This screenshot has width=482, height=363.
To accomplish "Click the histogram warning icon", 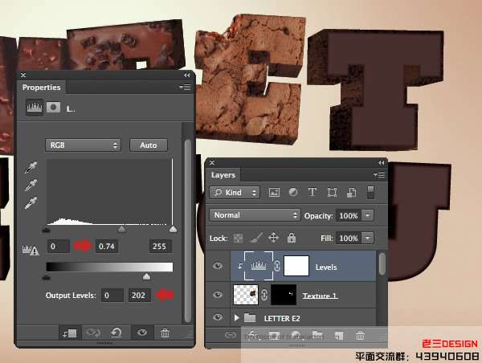I will 31,250.
